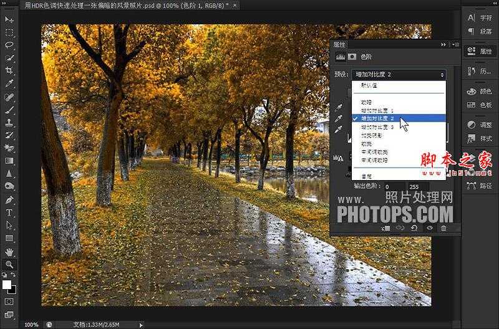Choose the 较亮 preset option
Viewport: 499px width, 329px height.
coord(399,144)
